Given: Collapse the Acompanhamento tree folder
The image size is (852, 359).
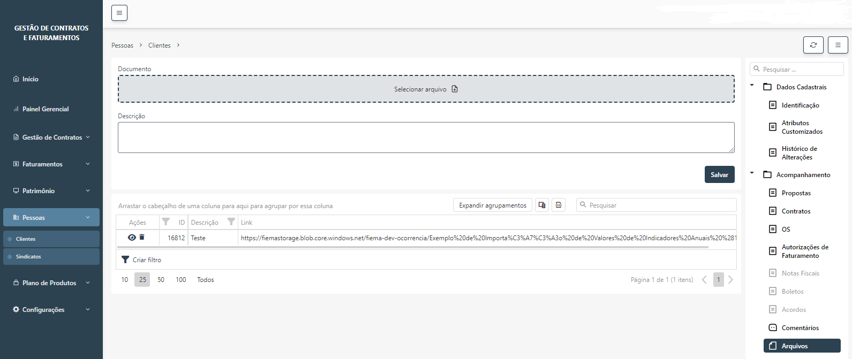Looking at the screenshot, I should coord(752,173).
